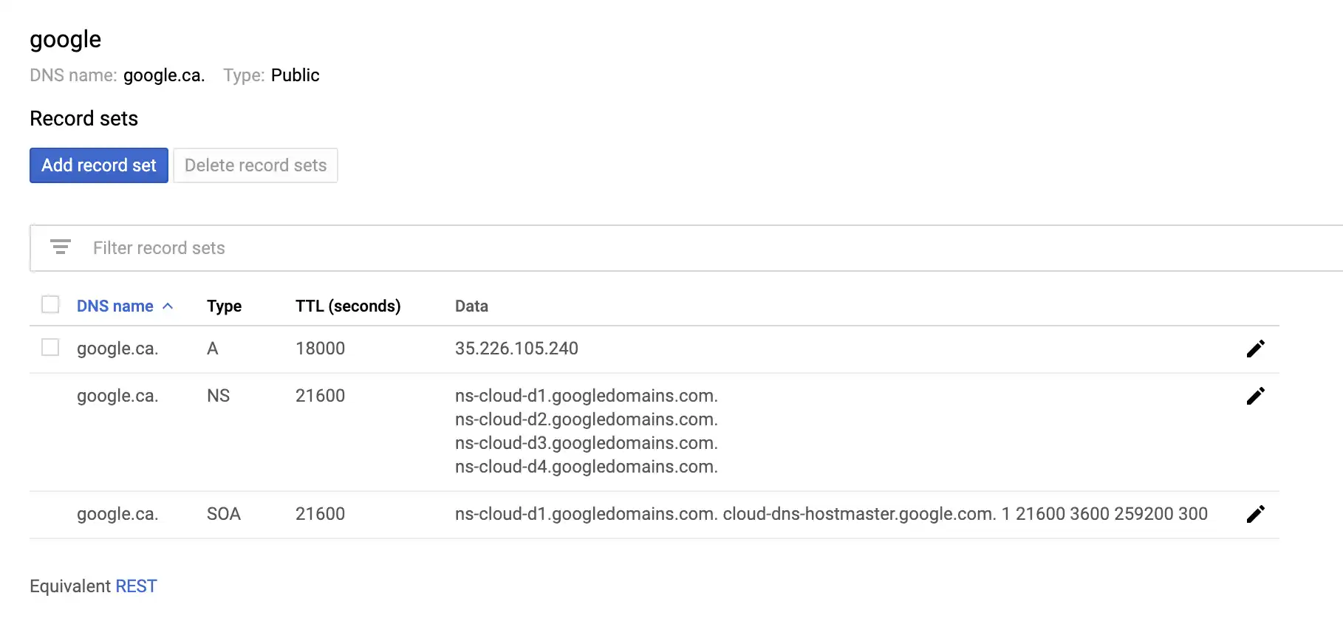Click the 18000 TTL value
This screenshot has width=1343, height=638.
click(x=320, y=349)
